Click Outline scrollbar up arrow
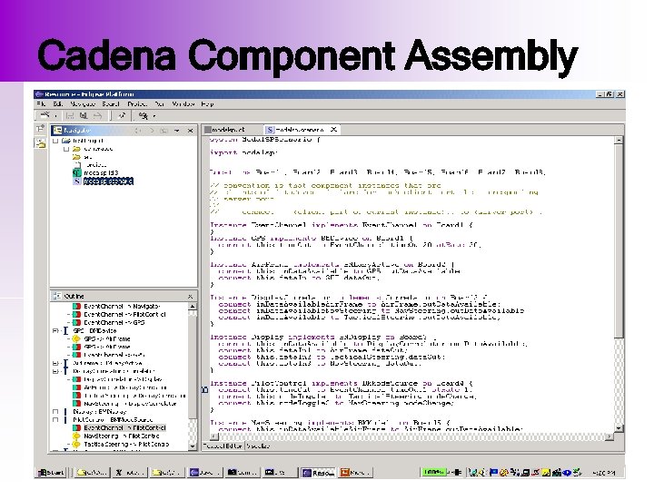The image size is (654, 490). [193, 307]
